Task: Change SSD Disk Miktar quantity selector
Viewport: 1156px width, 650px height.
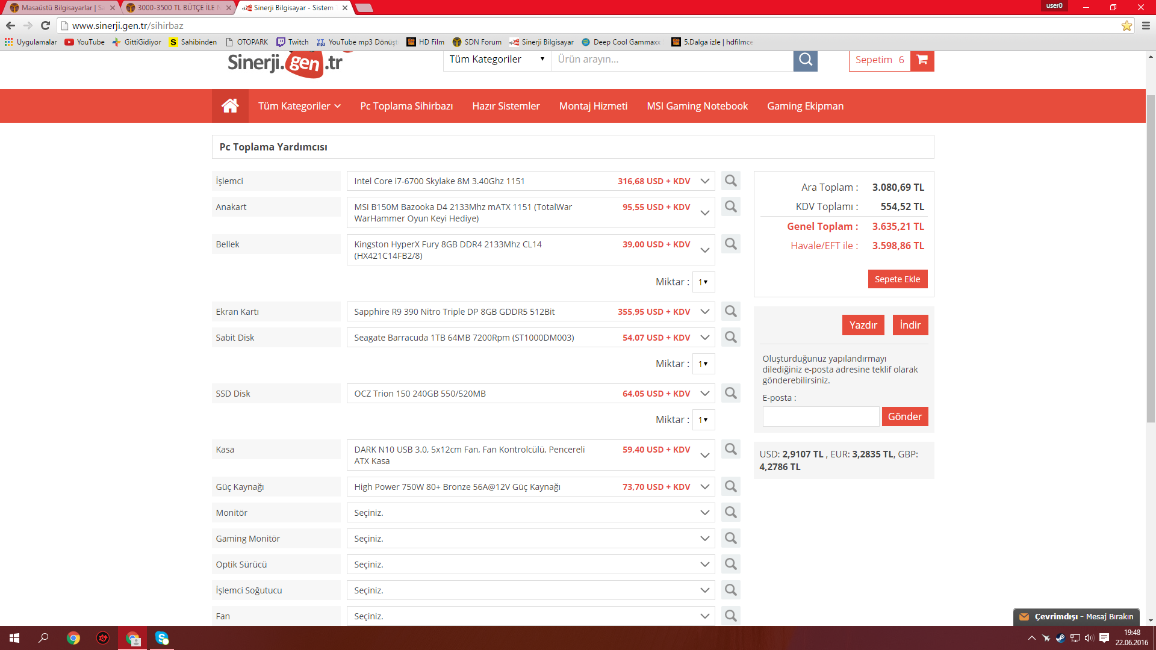Action: pyautogui.click(x=703, y=419)
